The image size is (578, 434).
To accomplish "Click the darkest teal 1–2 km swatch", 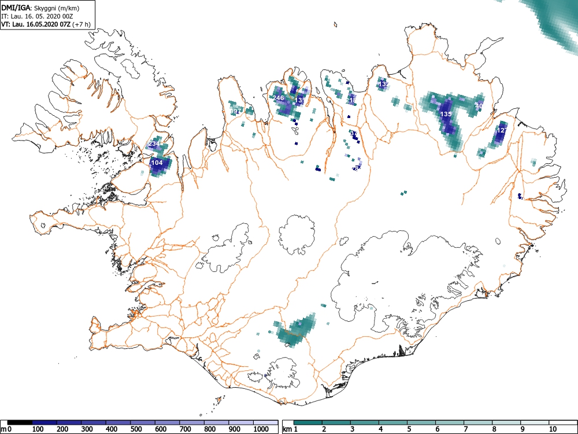I will pos(308,422).
